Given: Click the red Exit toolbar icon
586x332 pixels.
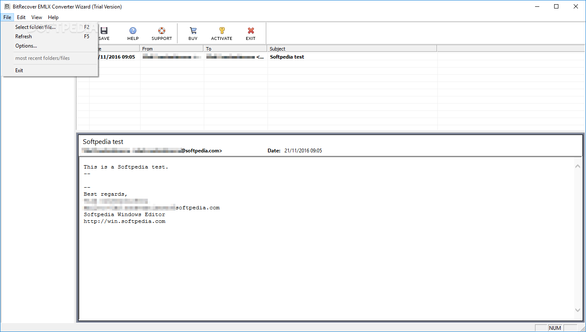Looking at the screenshot, I should click(x=251, y=31).
